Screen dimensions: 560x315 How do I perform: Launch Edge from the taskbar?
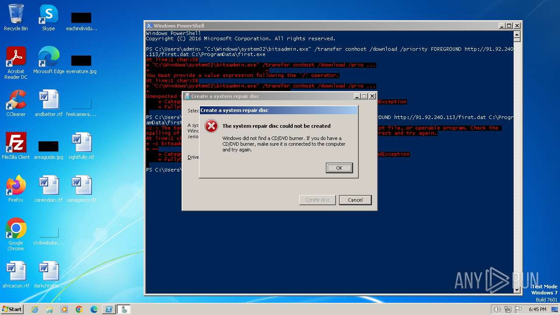(94, 309)
